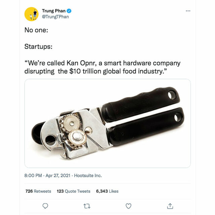
Task: View the 6,343 Likes list
Action: (107, 191)
